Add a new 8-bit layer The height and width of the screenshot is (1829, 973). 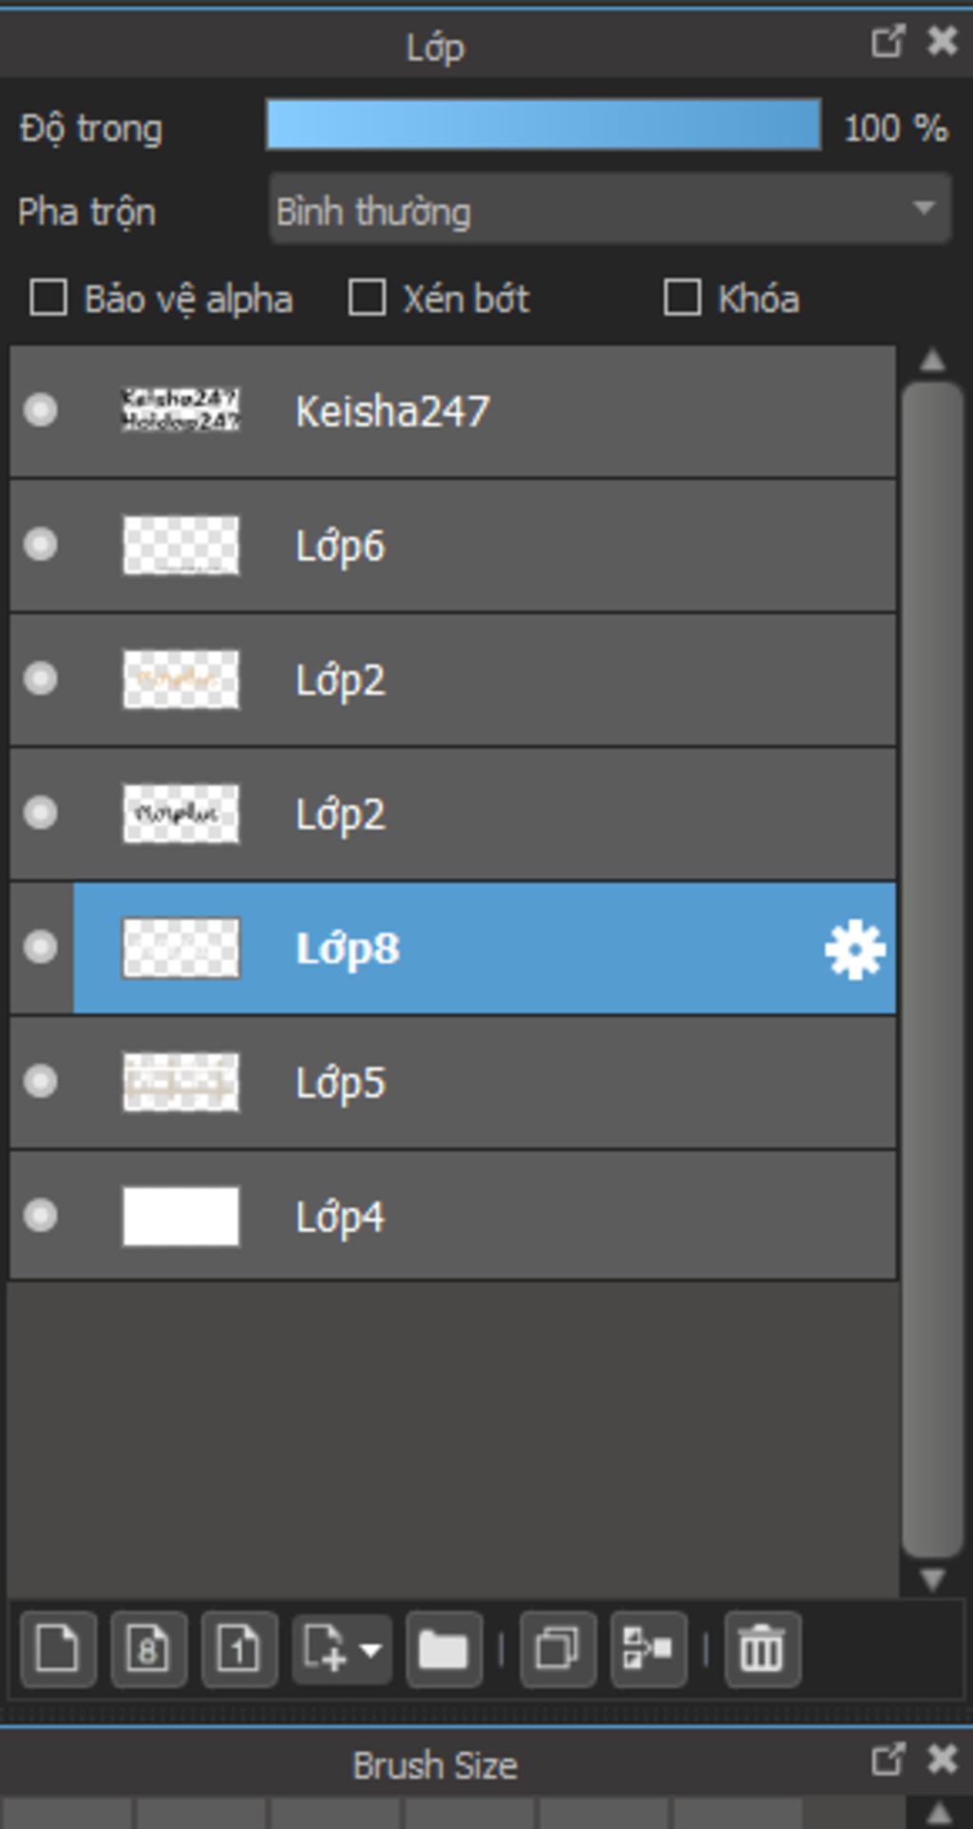tap(147, 1649)
